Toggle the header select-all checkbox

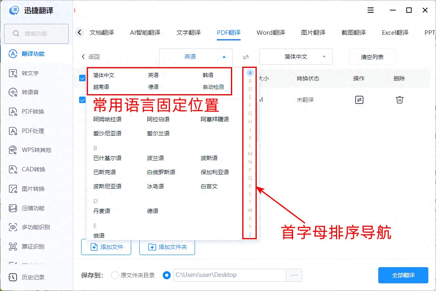click(x=82, y=78)
